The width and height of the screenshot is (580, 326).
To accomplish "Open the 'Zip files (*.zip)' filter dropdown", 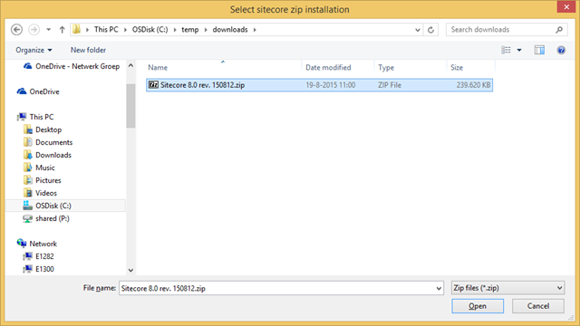I will coord(507,288).
